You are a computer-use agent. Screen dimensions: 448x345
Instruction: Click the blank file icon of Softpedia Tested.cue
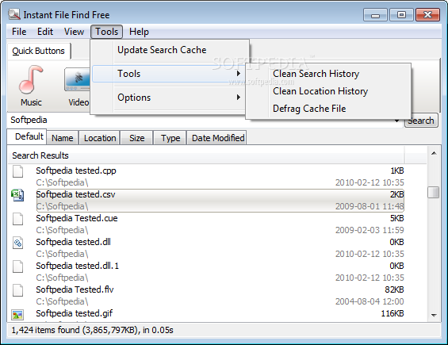click(17, 219)
